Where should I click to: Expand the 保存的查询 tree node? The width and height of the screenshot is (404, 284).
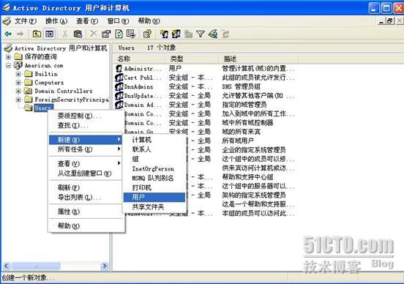click(8, 56)
